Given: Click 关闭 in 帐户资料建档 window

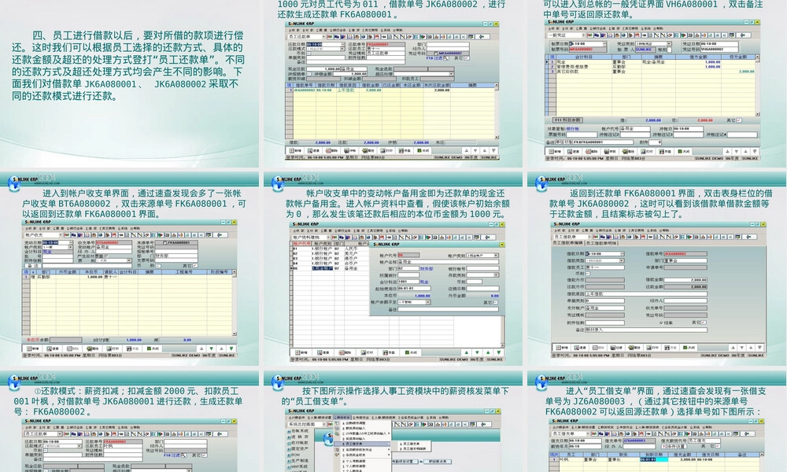Looking at the screenshot, I should [411, 352].
